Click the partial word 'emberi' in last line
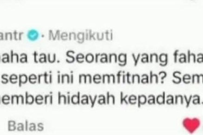The image size is (203, 135). [26, 99]
